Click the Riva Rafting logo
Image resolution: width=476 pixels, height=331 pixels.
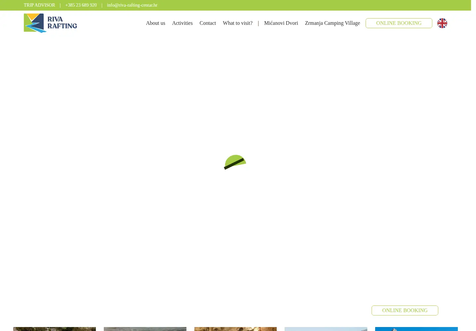(50, 23)
